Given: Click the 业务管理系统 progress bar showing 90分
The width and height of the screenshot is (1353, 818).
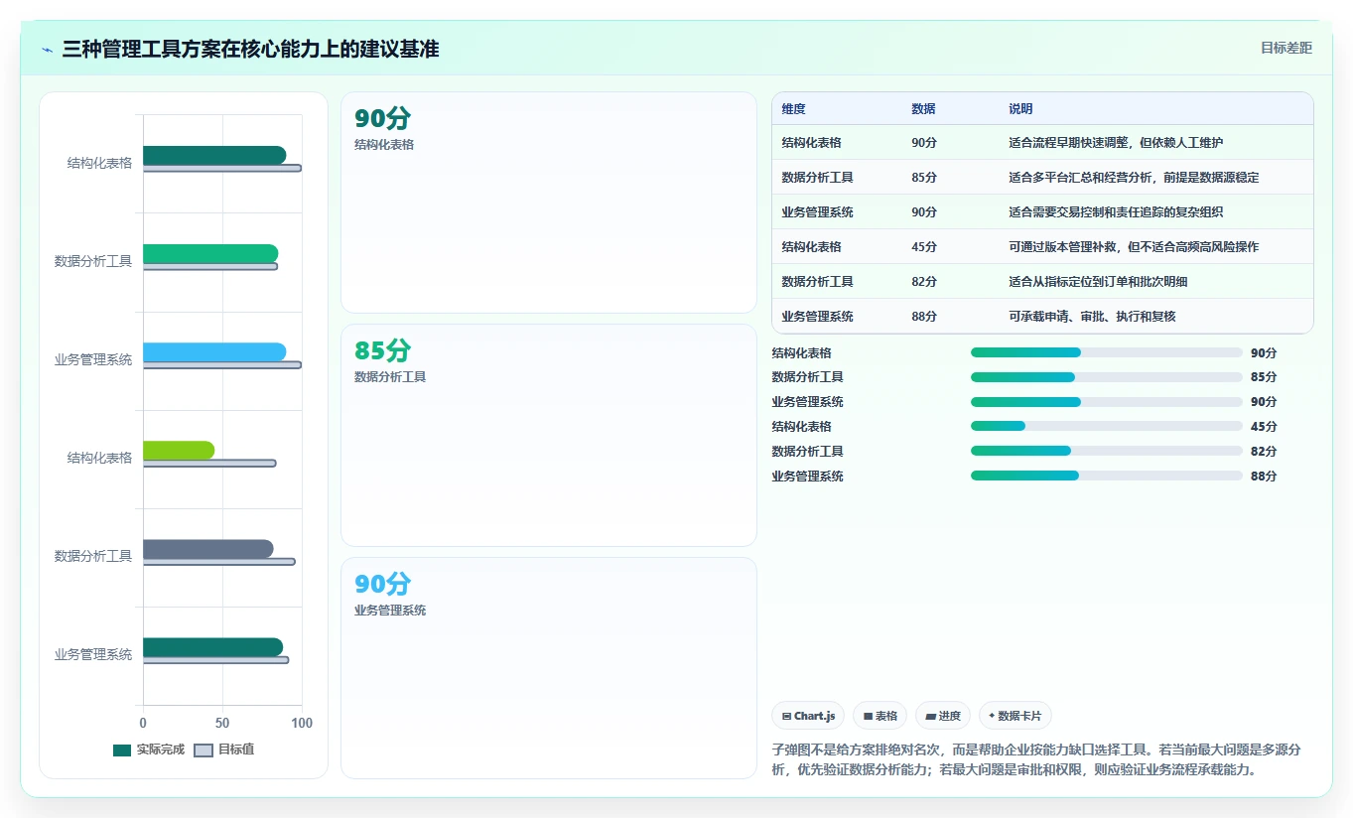Looking at the screenshot, I should pos(1107,402).
